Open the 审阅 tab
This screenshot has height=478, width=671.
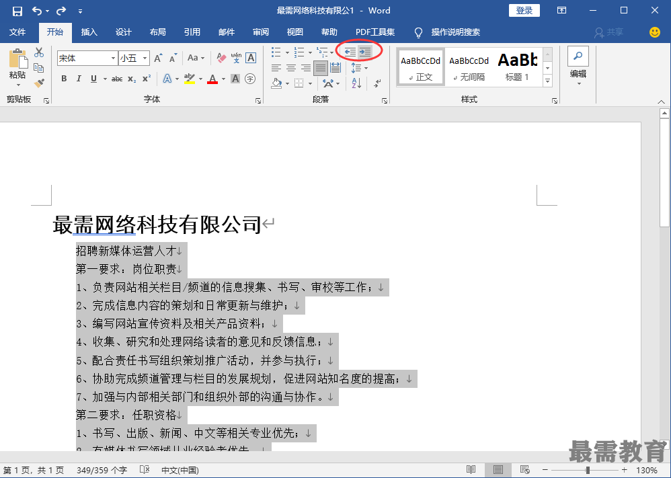261,32
